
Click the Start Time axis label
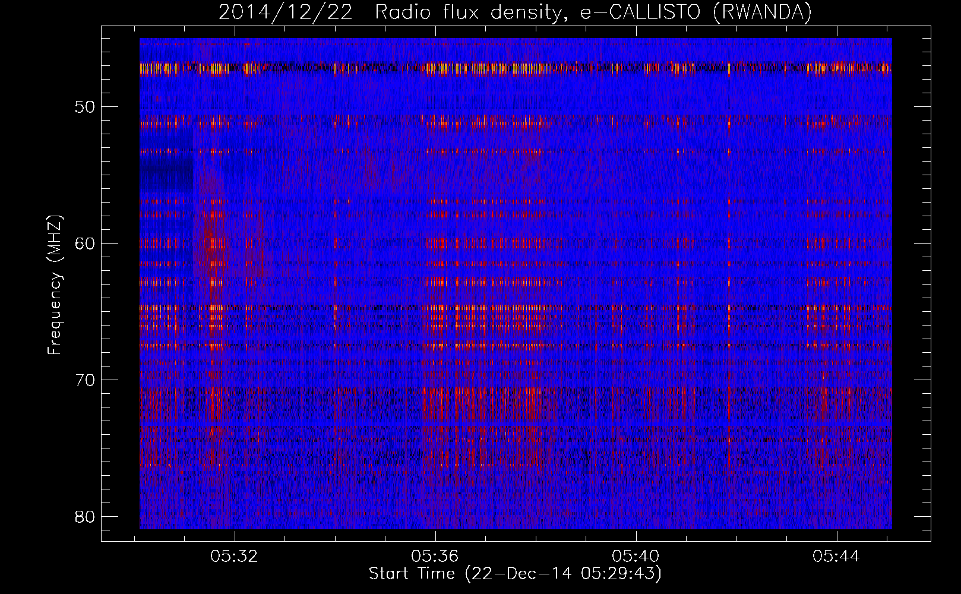coord(515,574)
